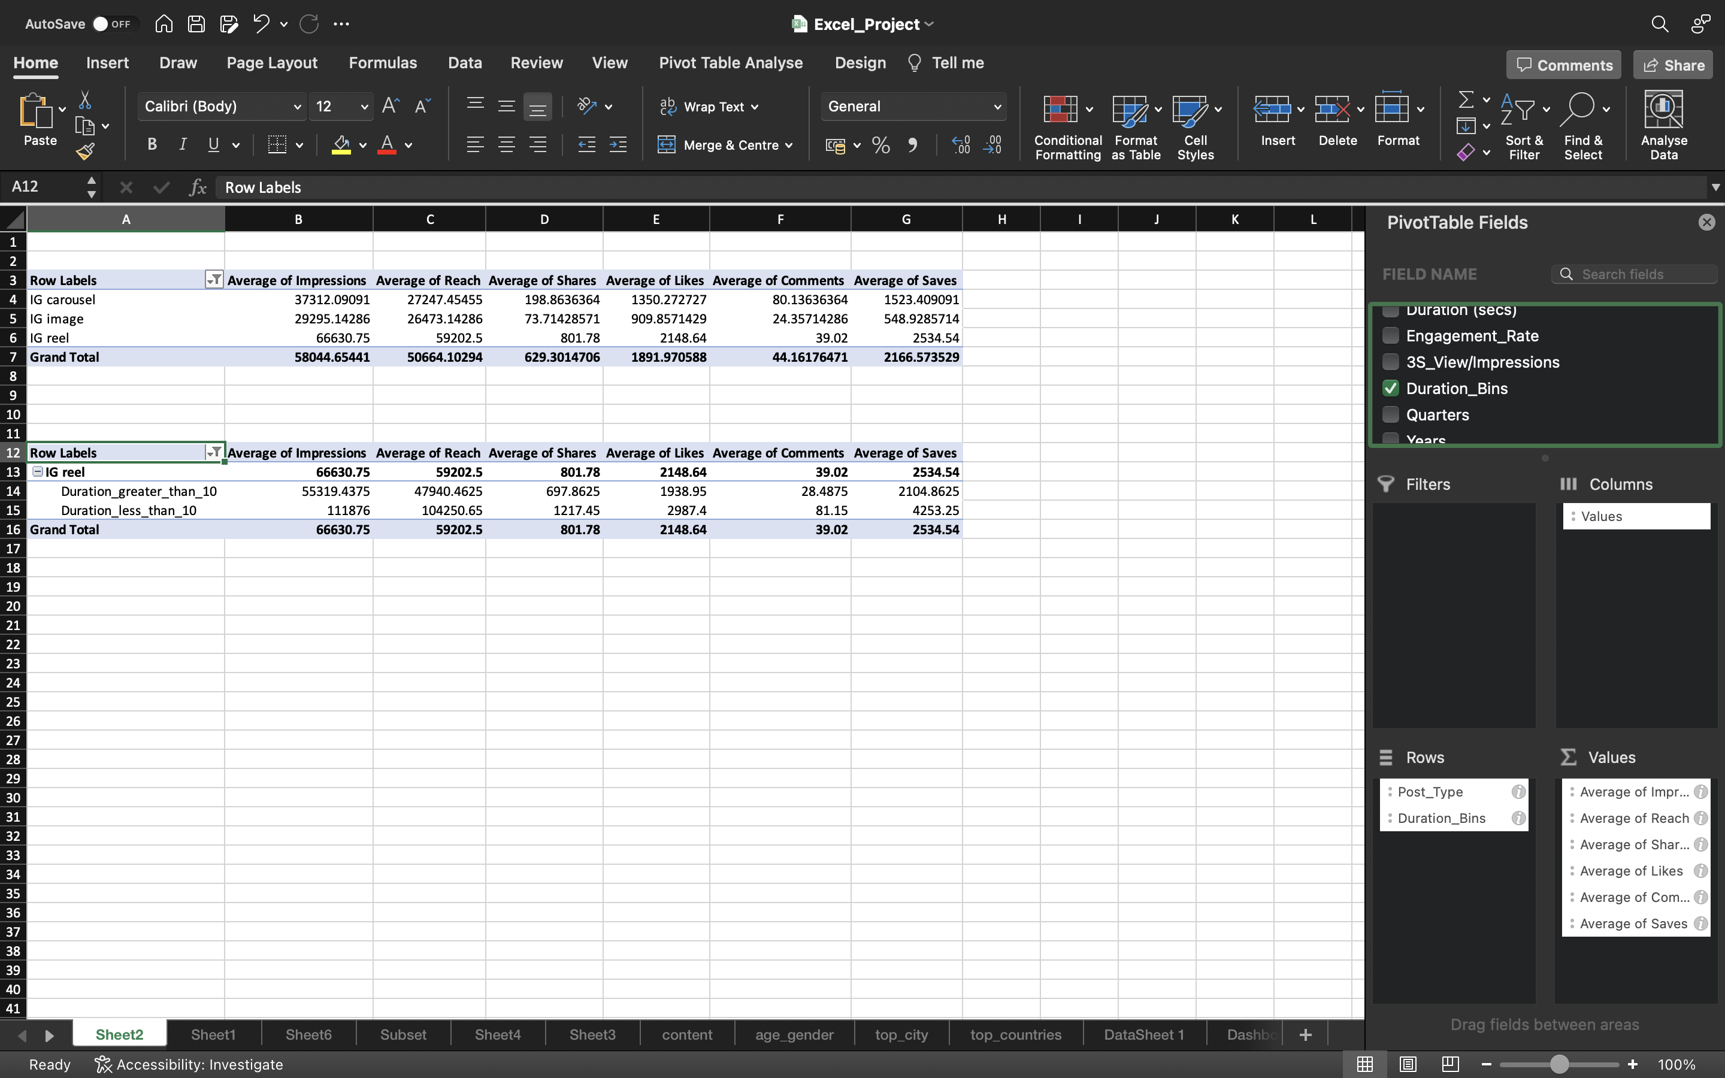Click zoom in plus button in status bar
Screen dimensions: 1725x1078
point(1632,1064)
